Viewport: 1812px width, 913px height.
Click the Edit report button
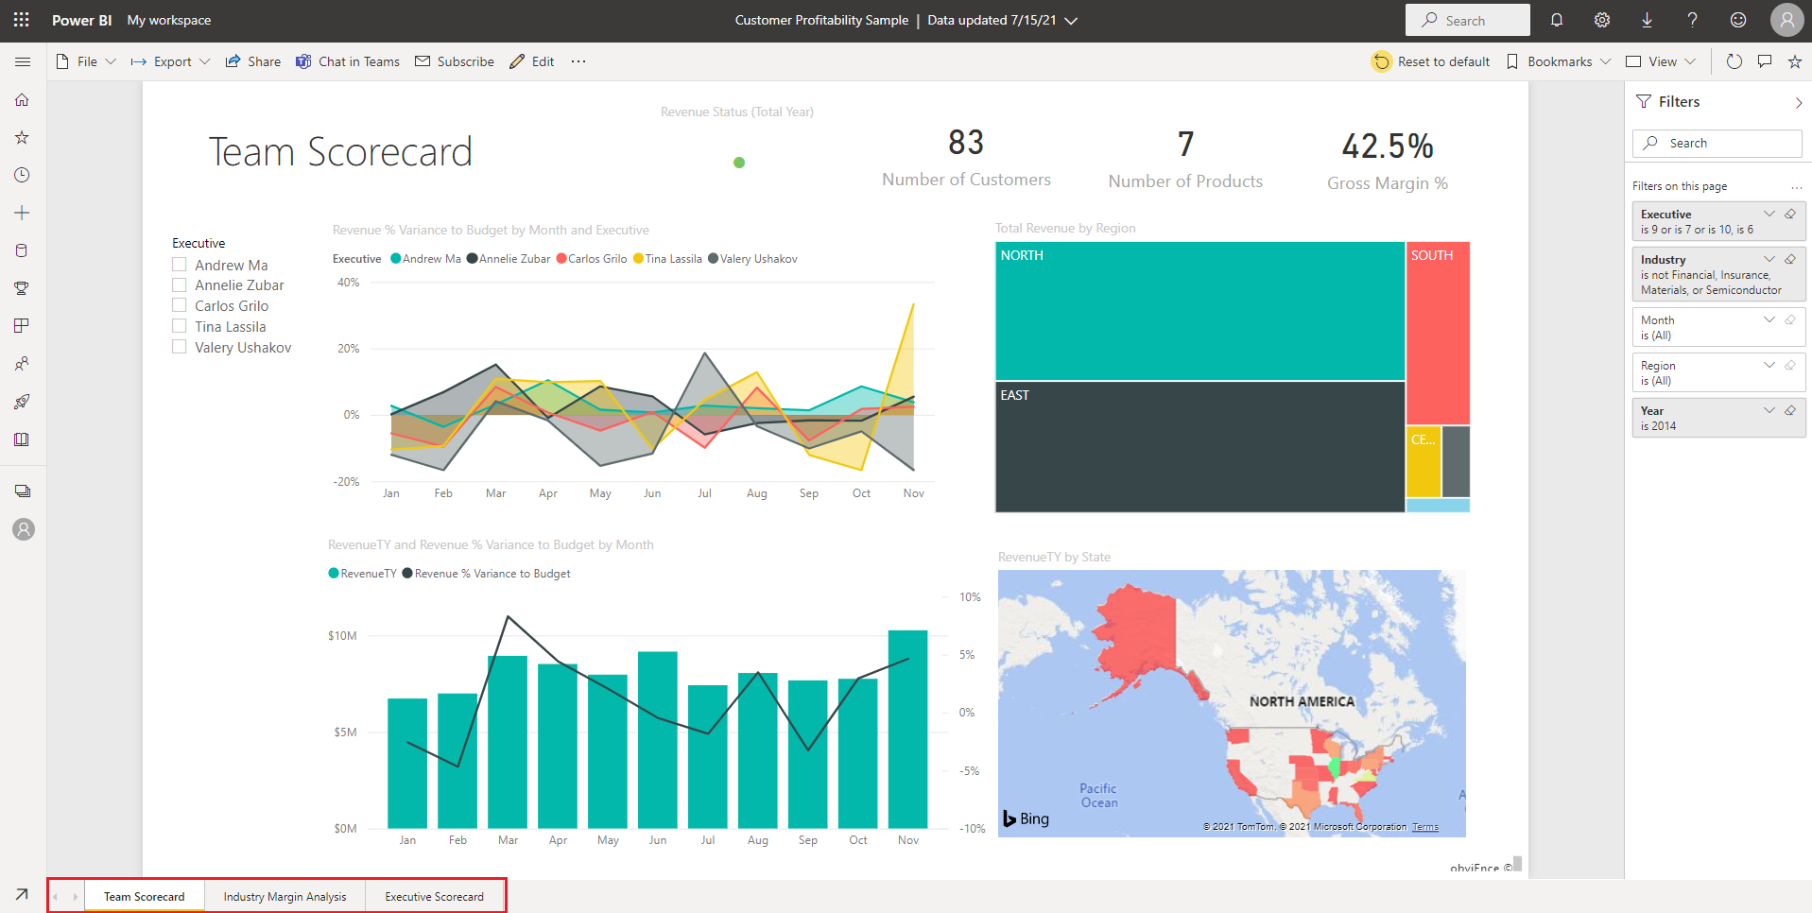coord(532,61)
